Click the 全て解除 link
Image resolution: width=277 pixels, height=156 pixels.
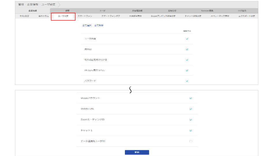99,25
